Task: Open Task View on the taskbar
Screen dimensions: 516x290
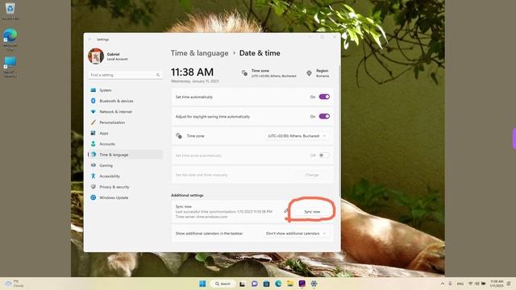Action: tap(242, 284)
